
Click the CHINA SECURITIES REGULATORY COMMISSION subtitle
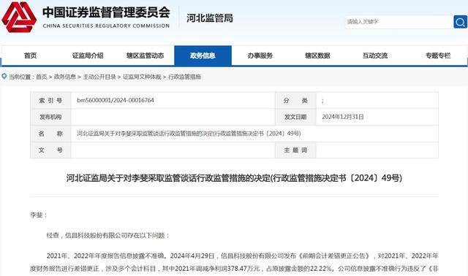(x=106, y=26)
